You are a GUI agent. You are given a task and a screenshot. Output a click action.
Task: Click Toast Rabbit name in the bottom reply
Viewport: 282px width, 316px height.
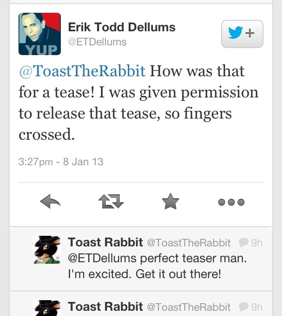coord(105,307)
